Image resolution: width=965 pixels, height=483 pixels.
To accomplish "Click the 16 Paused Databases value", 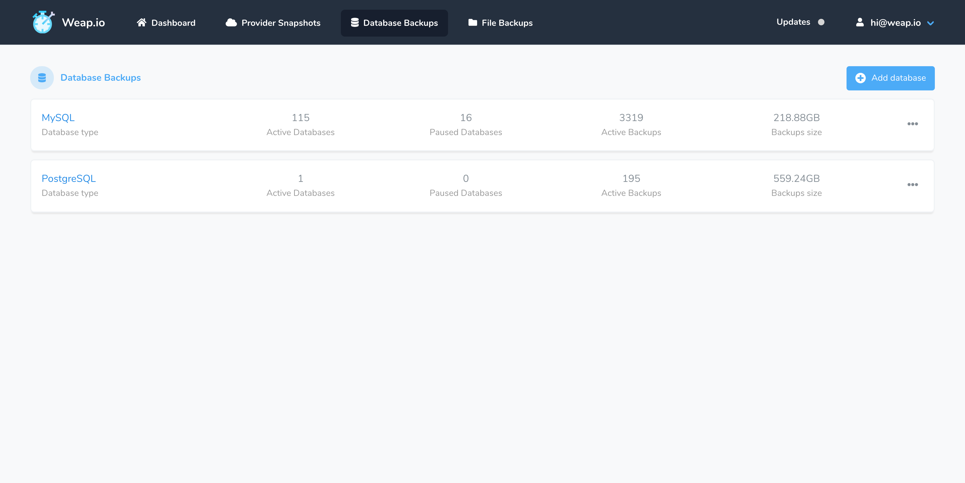I will (x=466, y=118).
